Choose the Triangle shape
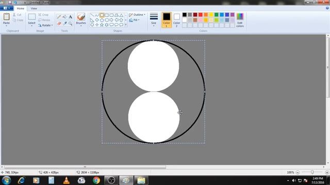The height and width of the screenshot is (185, 330). point(121,15)
